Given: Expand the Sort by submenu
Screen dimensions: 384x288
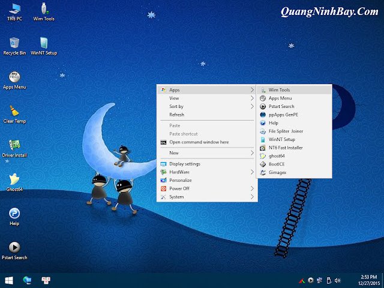Looking at the screenshot, I should point(207,107).
